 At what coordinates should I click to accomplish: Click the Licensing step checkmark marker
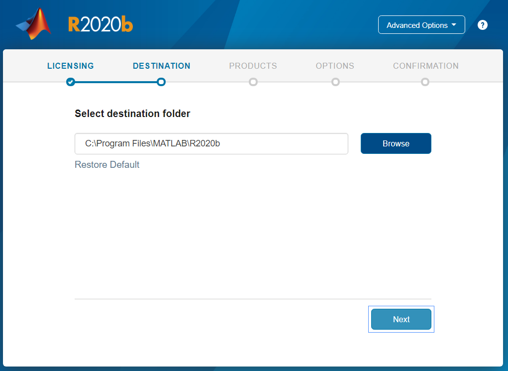(71, 82)
